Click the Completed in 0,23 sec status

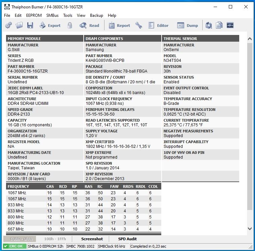point(148,246)
